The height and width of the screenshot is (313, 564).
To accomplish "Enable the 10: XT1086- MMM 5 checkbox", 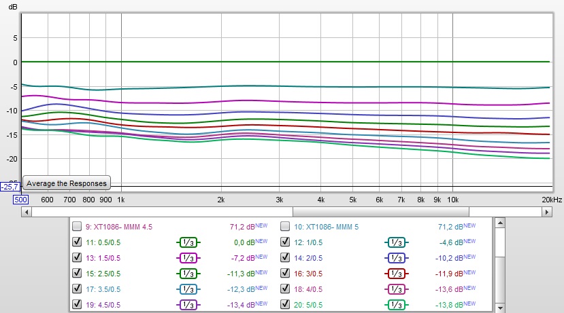I will (x=285, y=226).
